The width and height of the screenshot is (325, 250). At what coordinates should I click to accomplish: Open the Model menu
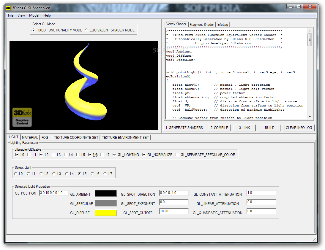34,15
